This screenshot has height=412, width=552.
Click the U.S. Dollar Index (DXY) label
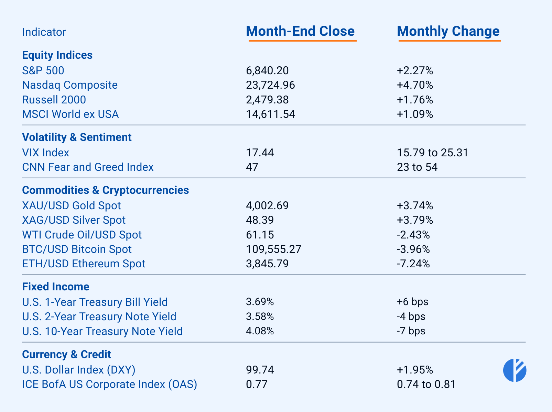coord(79,370)
